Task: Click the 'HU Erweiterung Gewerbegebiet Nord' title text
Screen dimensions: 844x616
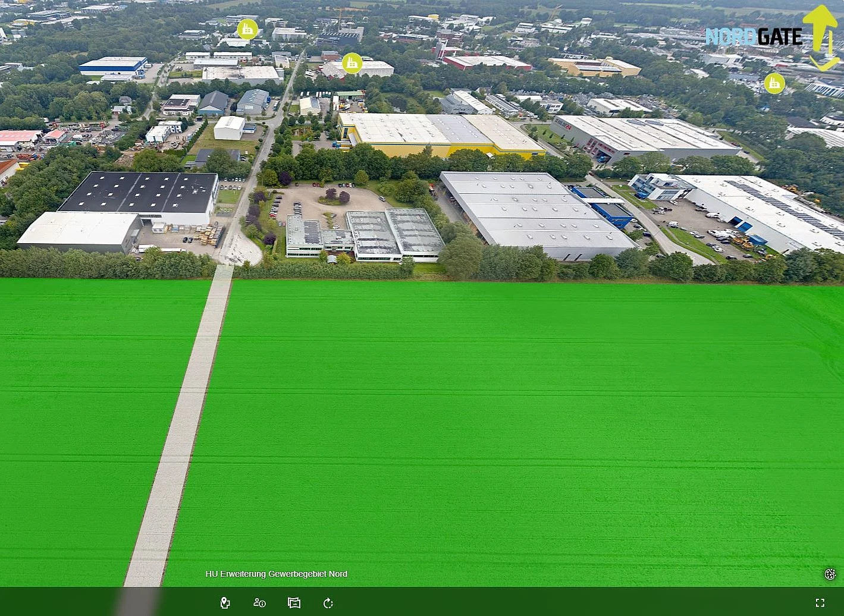Action: (x=277, y=574)
